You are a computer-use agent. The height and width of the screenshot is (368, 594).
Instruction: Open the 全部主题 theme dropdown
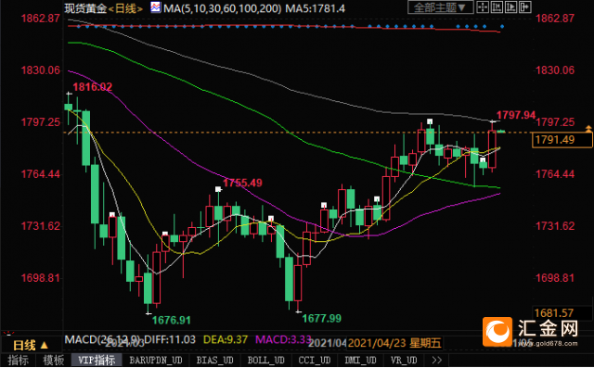tap(440, 7)
